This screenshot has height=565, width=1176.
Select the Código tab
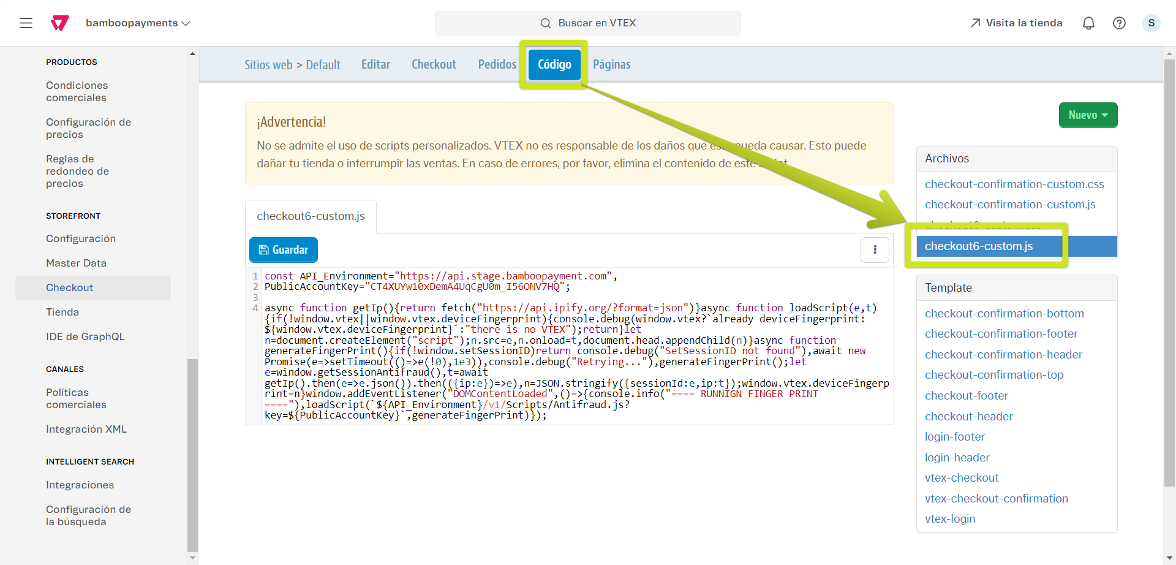[x=554, y=64]
